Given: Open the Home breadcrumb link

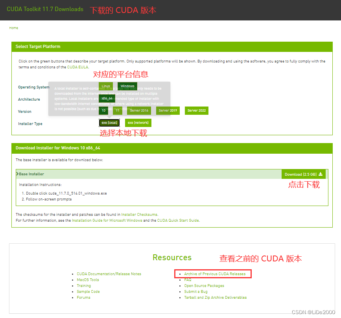Looking at the screenshot, I should (13, 28).
